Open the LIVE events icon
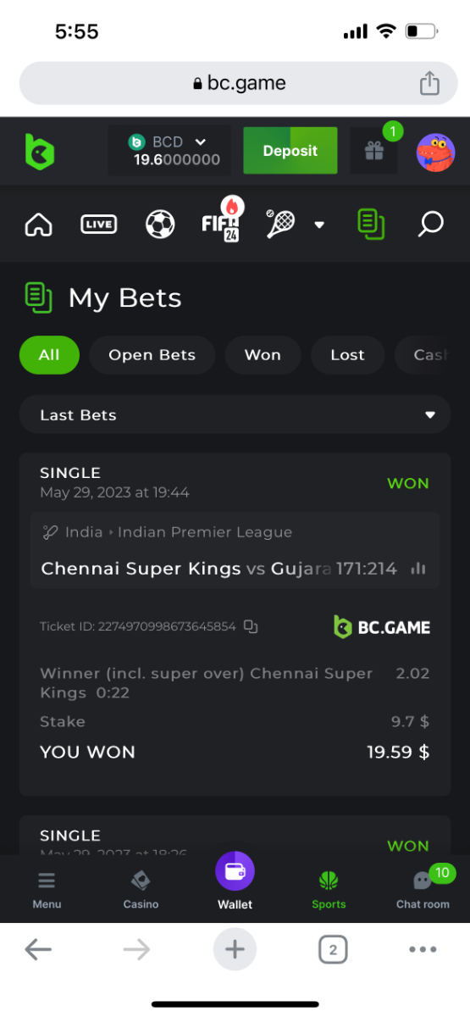Image resolution: width=470 pixels, height=1017 pixels. point(99,225)
